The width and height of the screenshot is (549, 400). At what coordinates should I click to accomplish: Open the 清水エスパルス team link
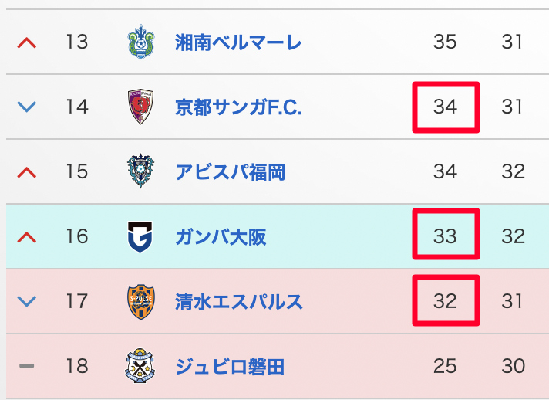tap(238, 301)
